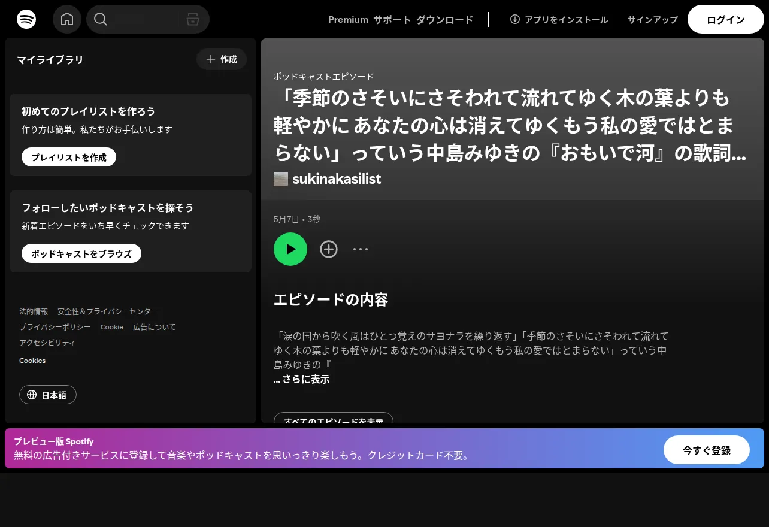Click アプリをインストール
The height and width of the screenshot is (527, 769).
(x=559, y=20)
